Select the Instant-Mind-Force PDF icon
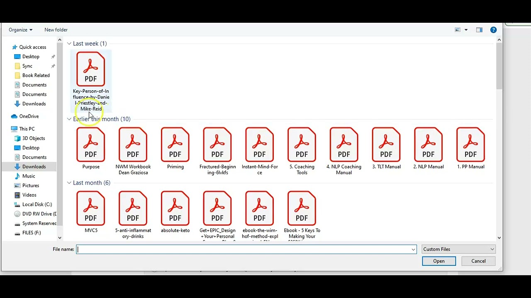 (x=260, y=144)
